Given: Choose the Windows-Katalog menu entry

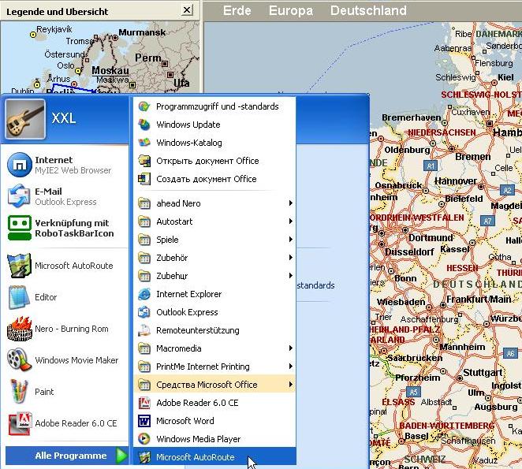Looking at the screenshot, I should pyautogui.click(x=214, y=143).
